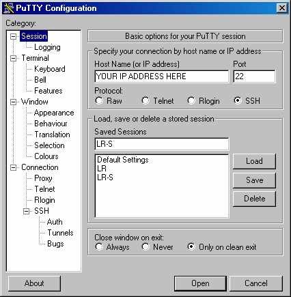Select the Raw protocol radio button
Screen dimensions: 291x297
pyautogui.click(x=99, y=100)
